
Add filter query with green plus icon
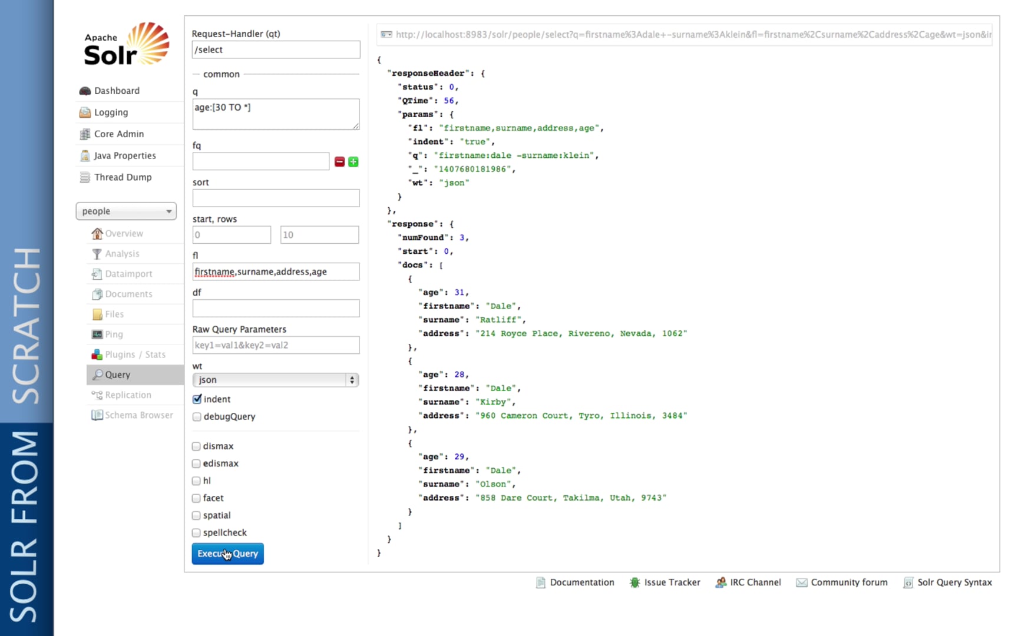353,162
